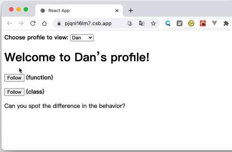Expand the Dan profile dropdown
The height and width of the screenshot is (152, 232).
pos(82,38)
